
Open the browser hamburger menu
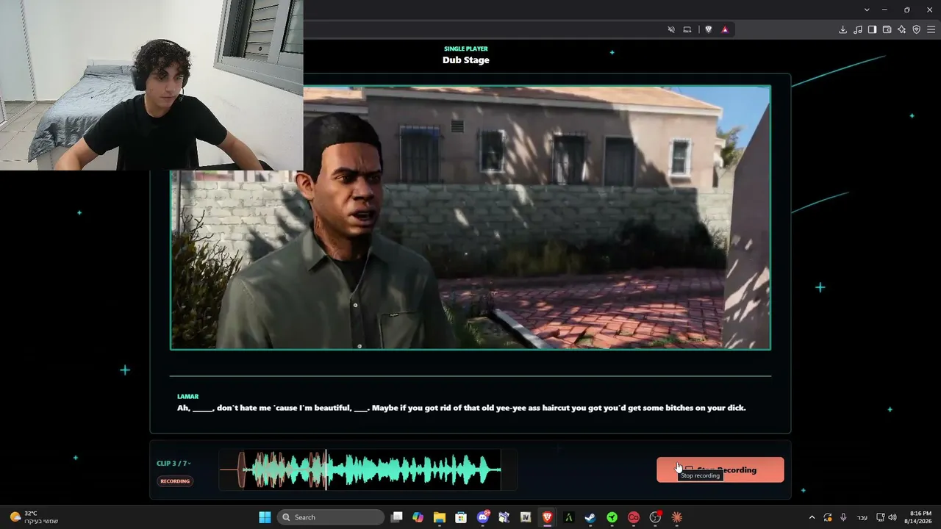931,29
